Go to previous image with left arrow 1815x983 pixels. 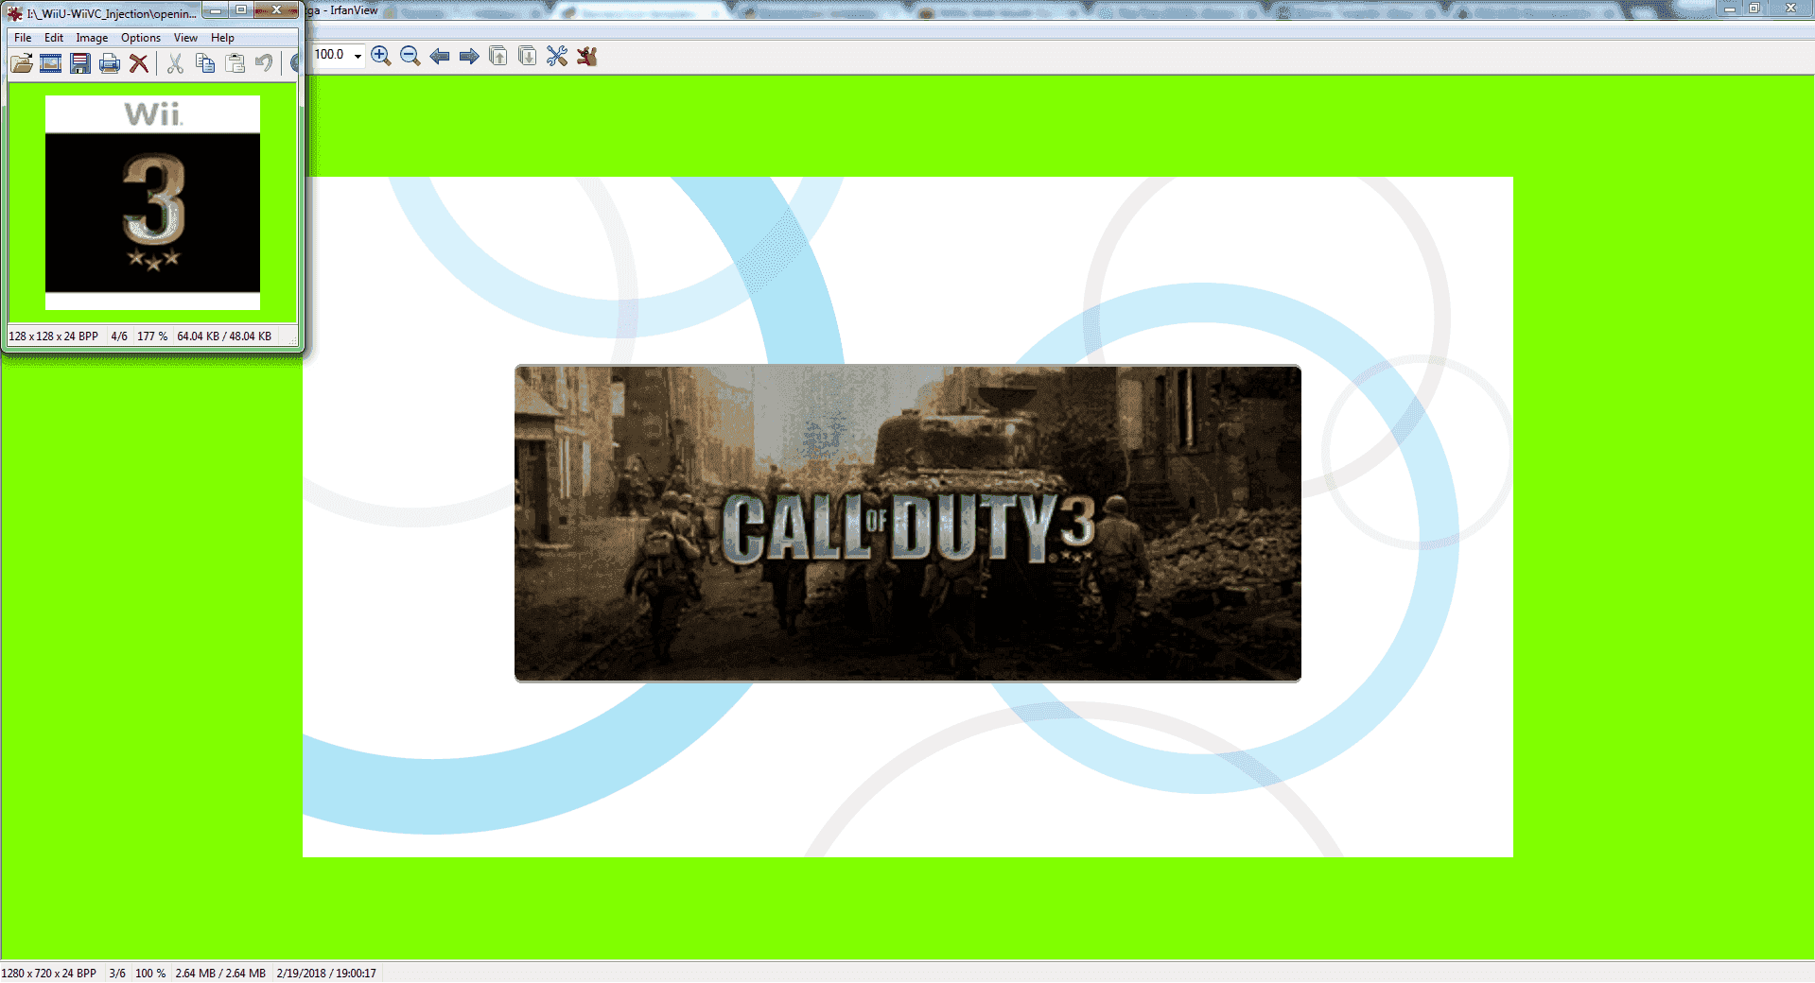click(440, 56)
